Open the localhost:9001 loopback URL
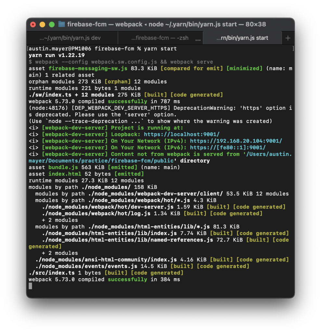Screen dimensions: 321x333 tap(182, 134)
